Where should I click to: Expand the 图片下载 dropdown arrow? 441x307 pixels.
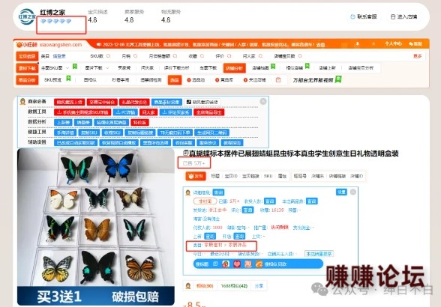click(x=107, y=67)
